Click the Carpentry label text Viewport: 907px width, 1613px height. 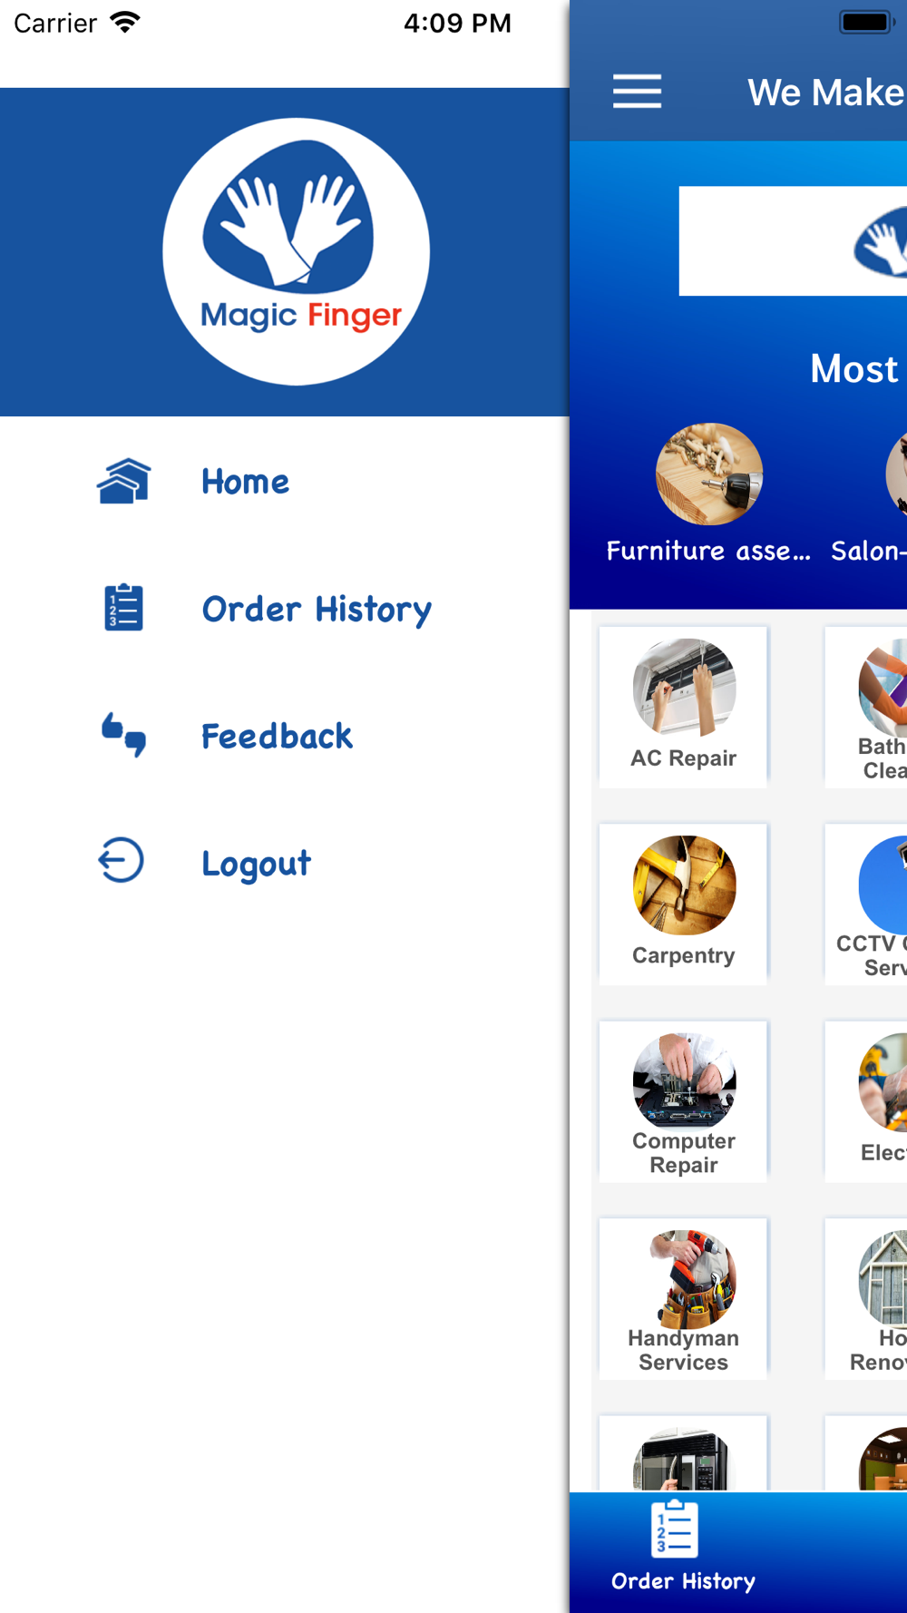click(684, 955)
